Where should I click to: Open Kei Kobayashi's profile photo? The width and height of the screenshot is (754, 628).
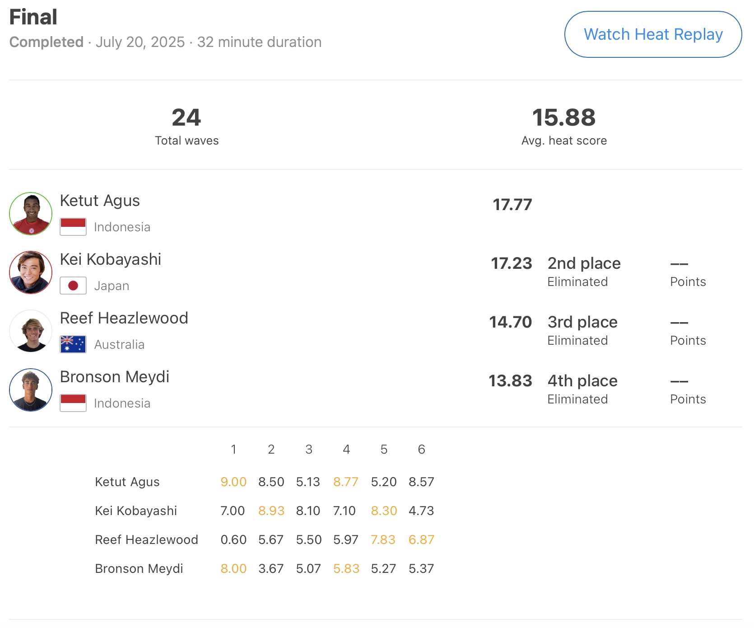(x=31, y=272)
